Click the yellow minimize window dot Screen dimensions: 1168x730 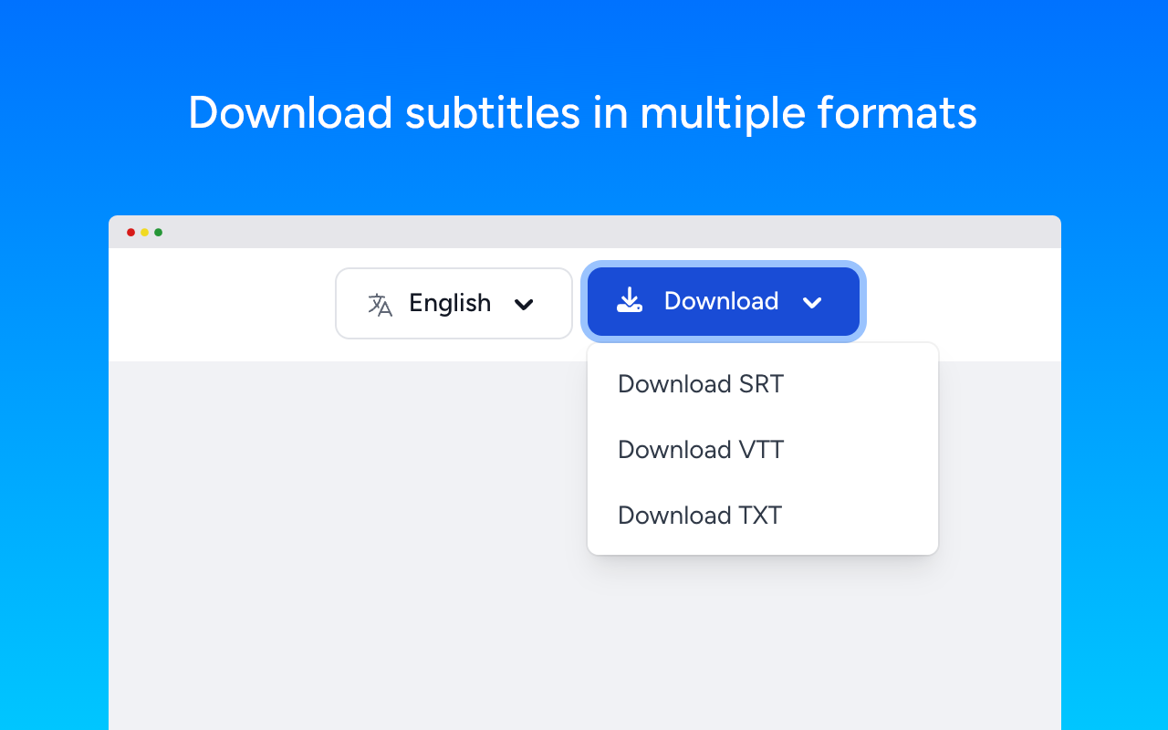144,233
